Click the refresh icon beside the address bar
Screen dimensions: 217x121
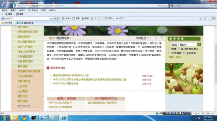point(162,6)
